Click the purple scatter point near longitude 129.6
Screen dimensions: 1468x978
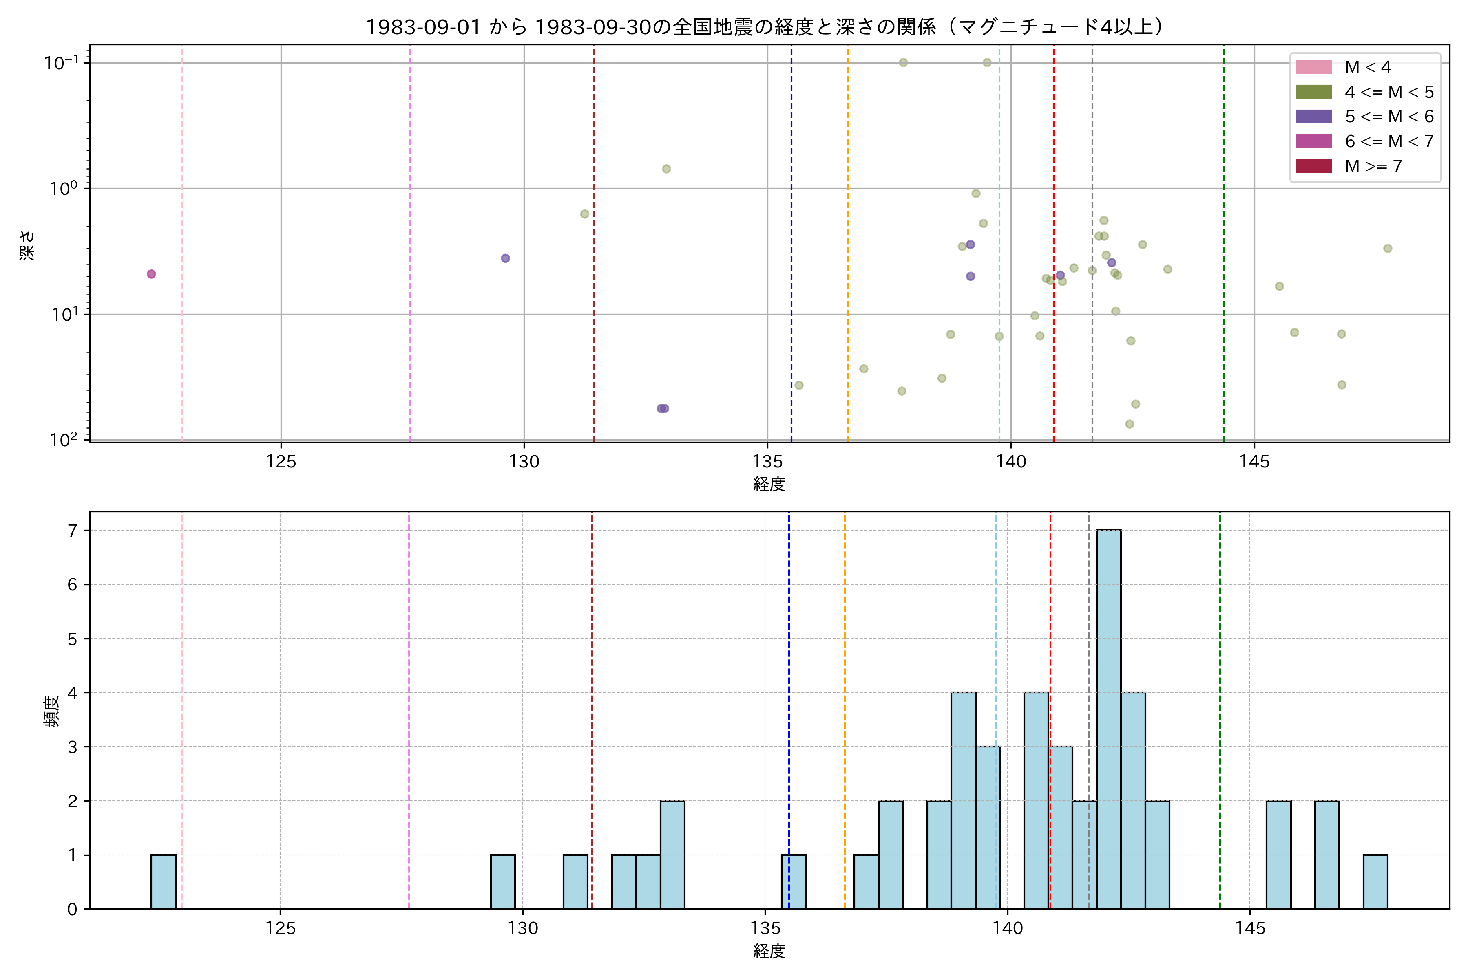click(x=506, y=258)
